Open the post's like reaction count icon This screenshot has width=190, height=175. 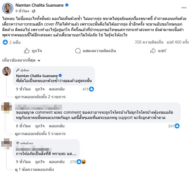pyautogui.click(x=5, y=42)
